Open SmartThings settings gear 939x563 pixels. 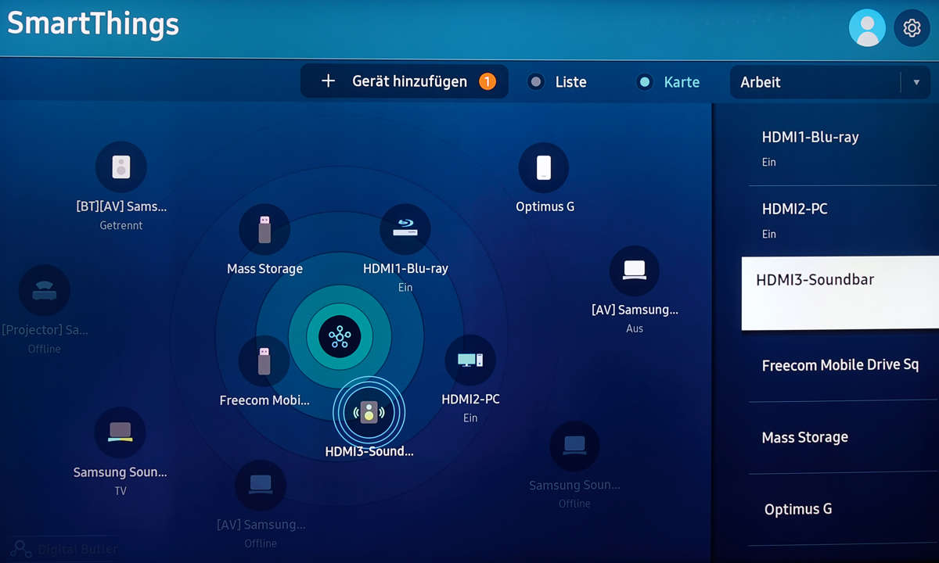(x=912, y=28)
